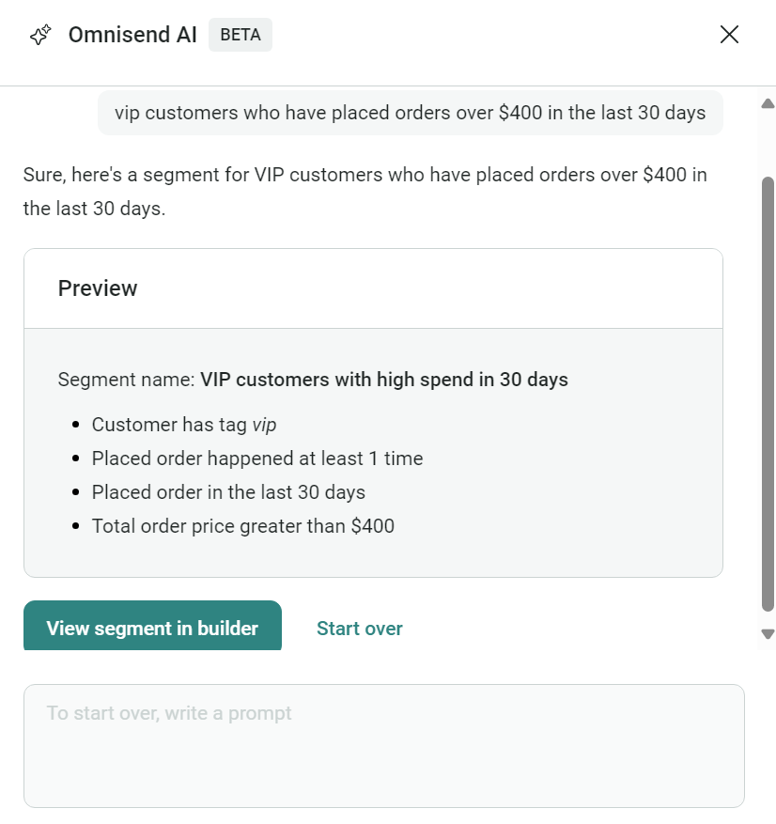The width and height of the screenshot is (776, 824).
Task: Open the segment in builder
Action: 152,626
